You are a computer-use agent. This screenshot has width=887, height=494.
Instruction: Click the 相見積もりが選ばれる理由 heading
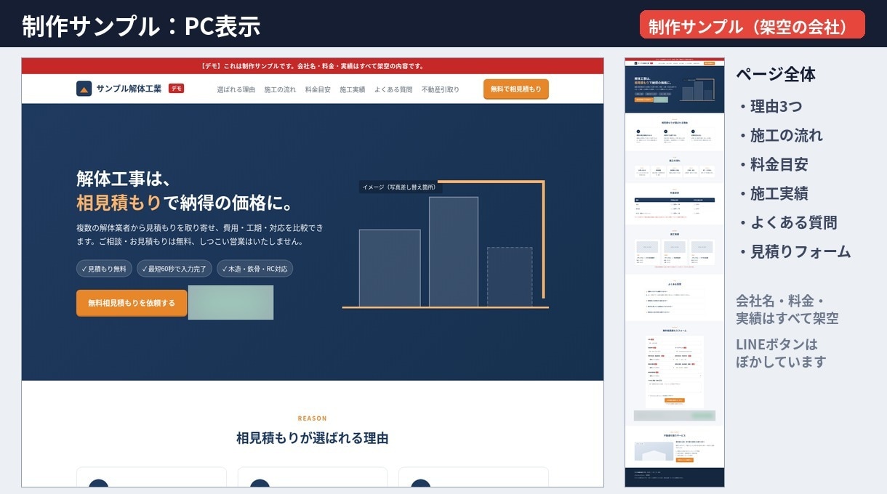pyautogui.click(x=313, y=438)
